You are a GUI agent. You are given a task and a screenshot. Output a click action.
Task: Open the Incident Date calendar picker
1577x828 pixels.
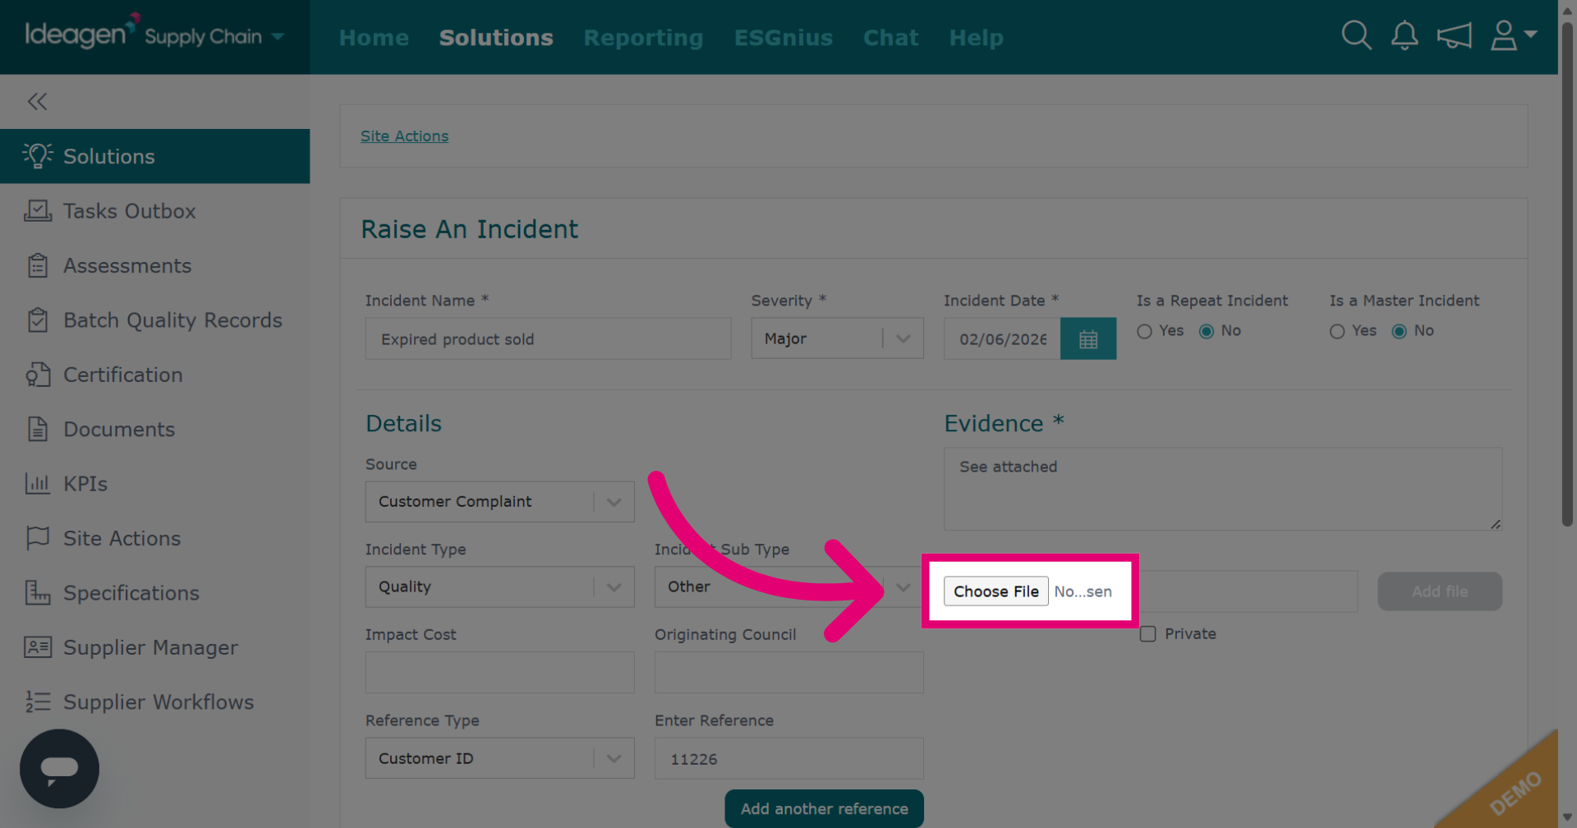(x=1088, y=338)
